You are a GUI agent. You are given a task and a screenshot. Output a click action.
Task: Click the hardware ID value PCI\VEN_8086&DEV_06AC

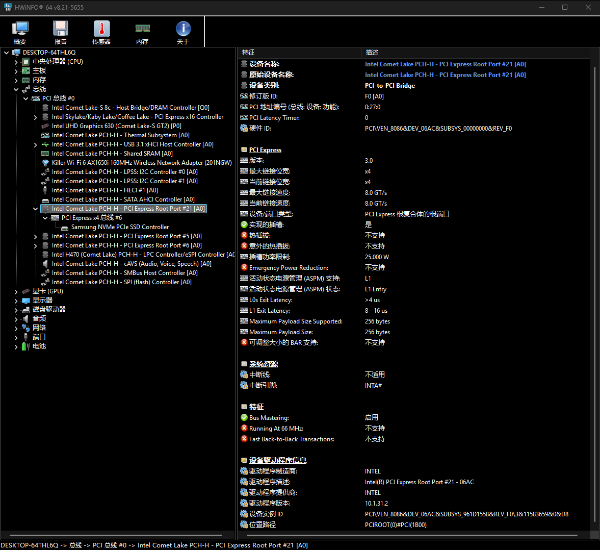(x=438, y=129)
